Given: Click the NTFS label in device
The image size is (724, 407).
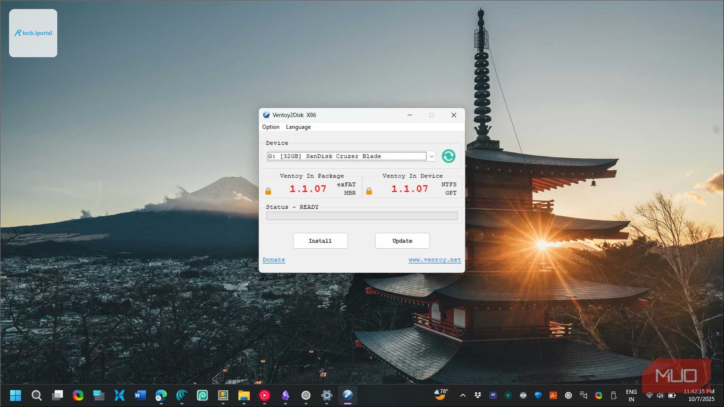Looking at the screenshot, I should point(449,184).
